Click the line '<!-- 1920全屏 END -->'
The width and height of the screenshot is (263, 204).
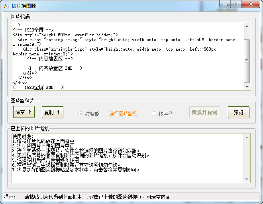[x=38, y=87]
